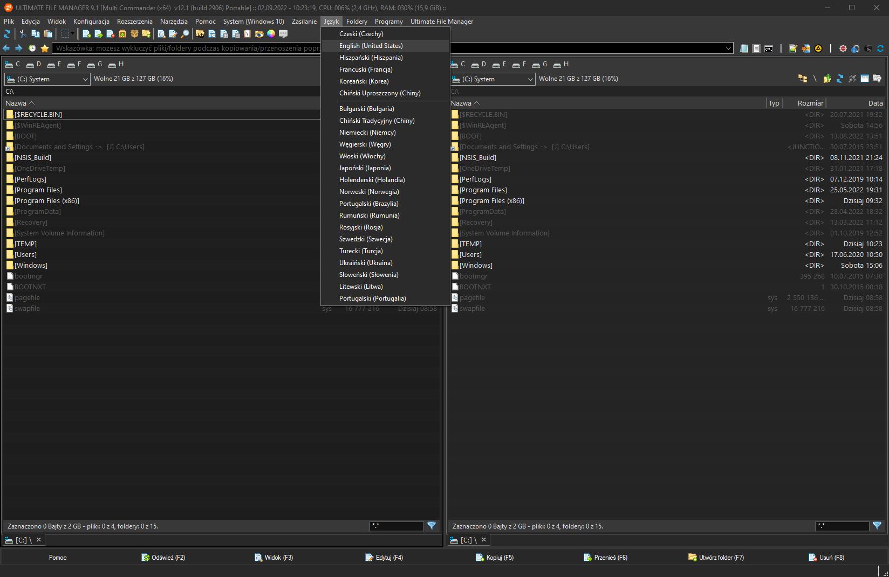Click the document with pencil edit icon
The height and width of the screenshot is (577, 889).
tap(173, 33)
